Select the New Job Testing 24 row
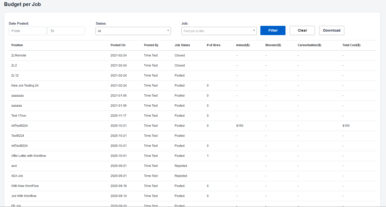 [x=25, y=86]
